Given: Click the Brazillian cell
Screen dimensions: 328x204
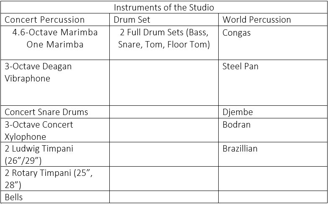Looking at the screenshot, I should coord(273,154).
